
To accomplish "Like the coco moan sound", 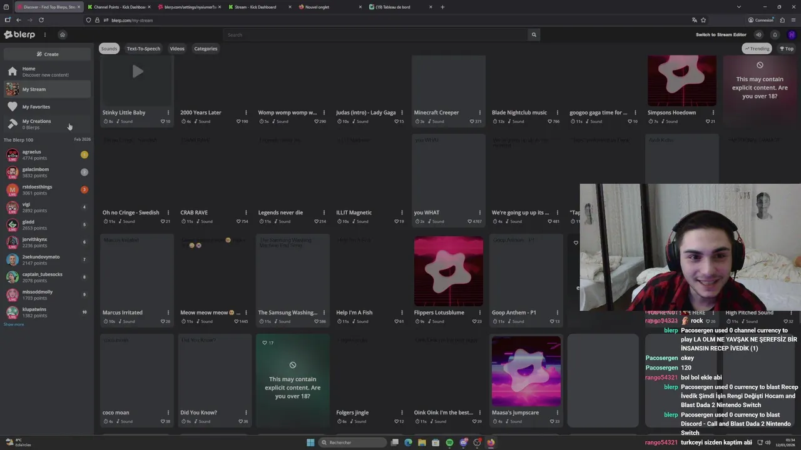I will pos(163,421).
